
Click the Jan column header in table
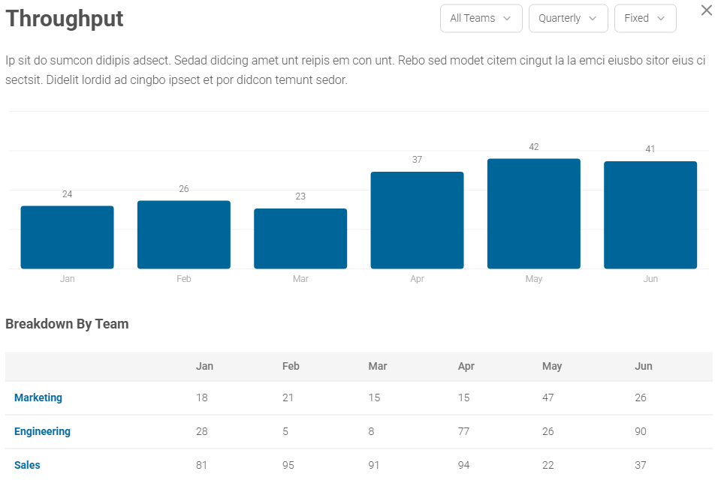pyautogui.click(x=204, y=366)
